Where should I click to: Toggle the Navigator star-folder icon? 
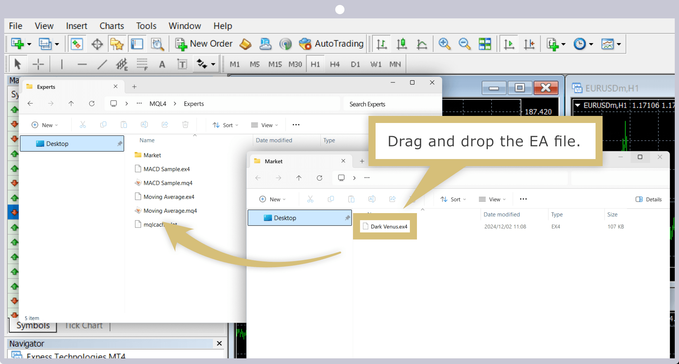[117, 44]
